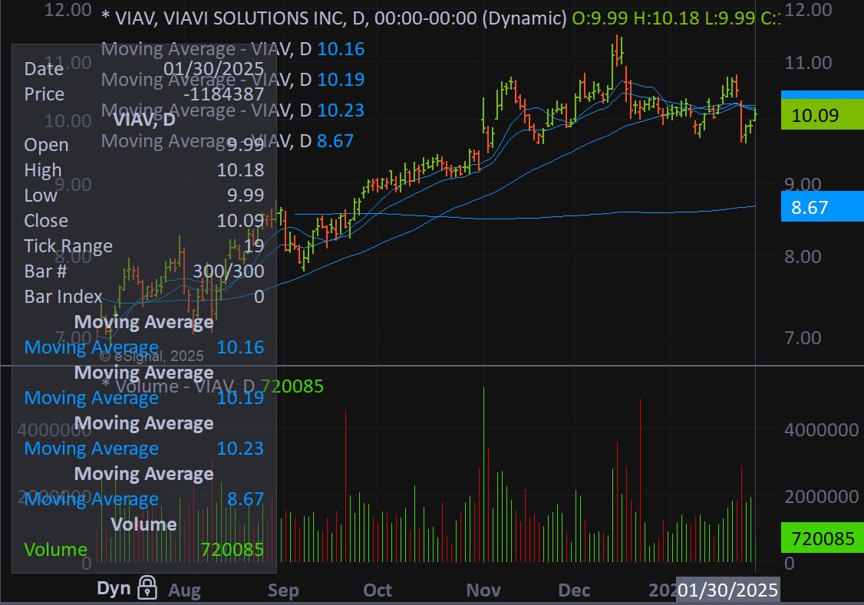Select the VIAV, D heading in the data window

[144, 120]
